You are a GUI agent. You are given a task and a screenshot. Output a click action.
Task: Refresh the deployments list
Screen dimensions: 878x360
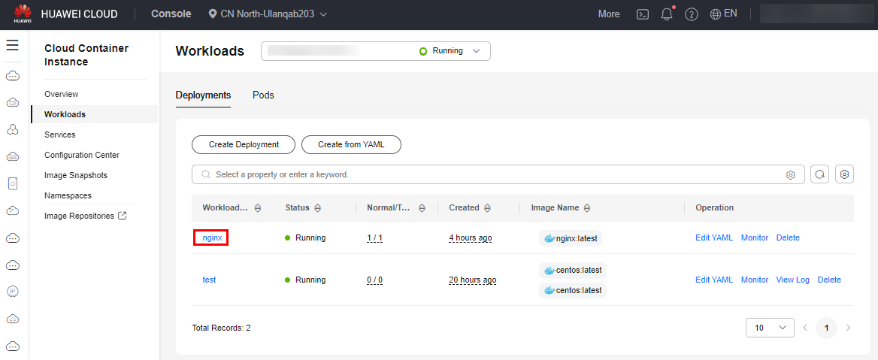[x=820, y=174]
